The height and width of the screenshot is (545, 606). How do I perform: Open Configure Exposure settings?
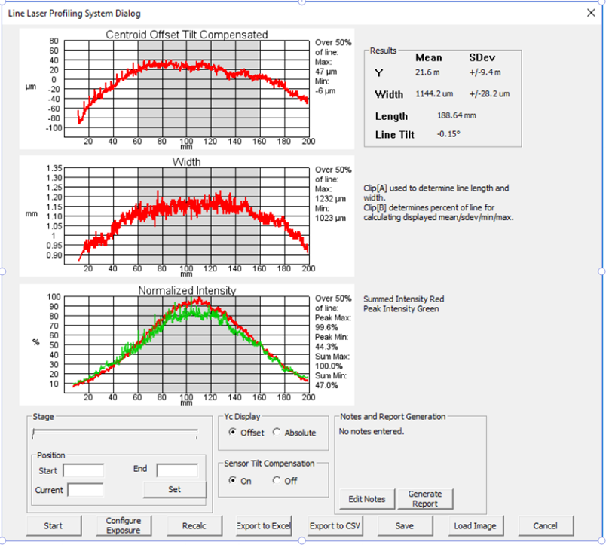click(124, 525)
